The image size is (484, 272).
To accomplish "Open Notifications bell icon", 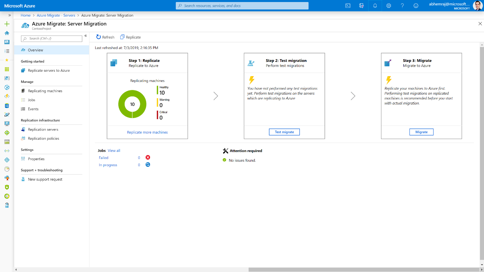I will coord(375,6).
